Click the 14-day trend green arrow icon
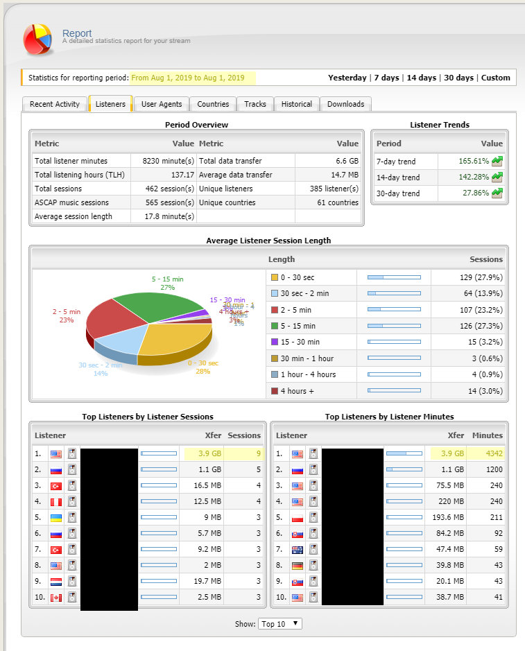This screenshot has height=651, width=525. click(497, 177)
